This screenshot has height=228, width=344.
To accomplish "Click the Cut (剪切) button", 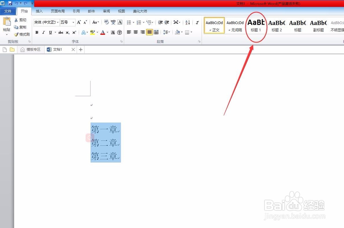I will (20, 20).
